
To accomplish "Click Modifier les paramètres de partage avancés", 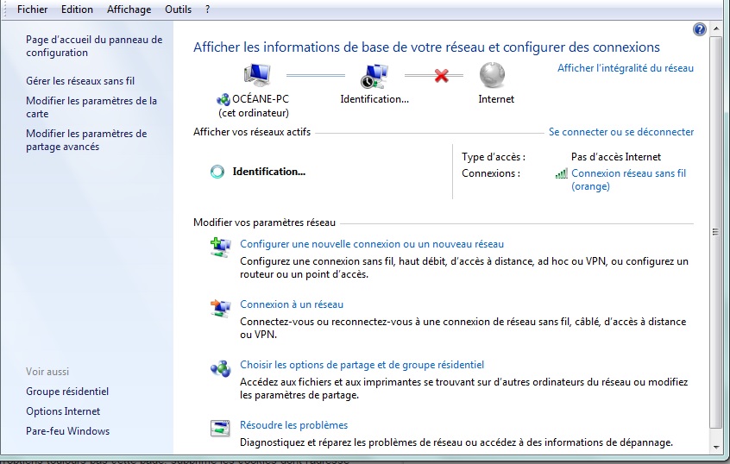I will [86, 140].
